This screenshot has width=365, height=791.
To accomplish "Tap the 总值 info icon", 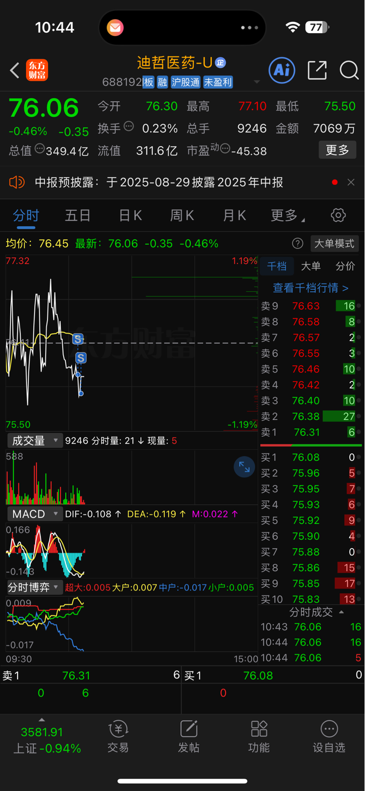I will click(40, 148).
